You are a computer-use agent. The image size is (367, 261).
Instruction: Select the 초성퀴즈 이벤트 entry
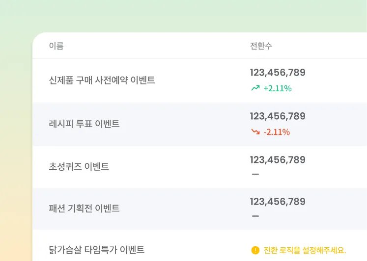[79, 166]
